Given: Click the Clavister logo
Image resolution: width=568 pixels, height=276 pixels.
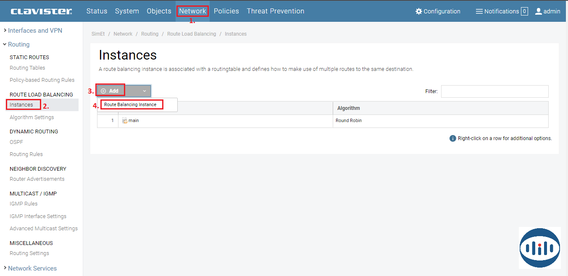Looking at the screenshot, I should pos(41,11).
